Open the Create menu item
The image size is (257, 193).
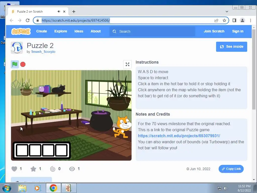pos(42,31)
